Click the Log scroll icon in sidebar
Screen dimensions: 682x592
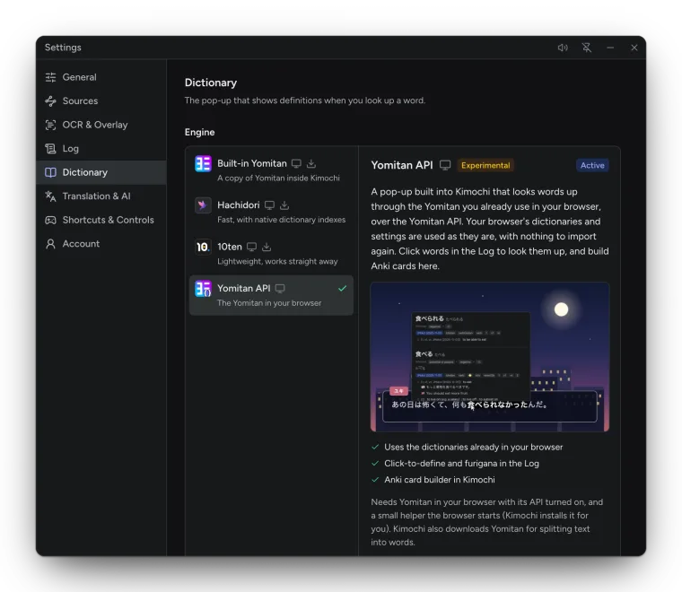tap(50, 149)
